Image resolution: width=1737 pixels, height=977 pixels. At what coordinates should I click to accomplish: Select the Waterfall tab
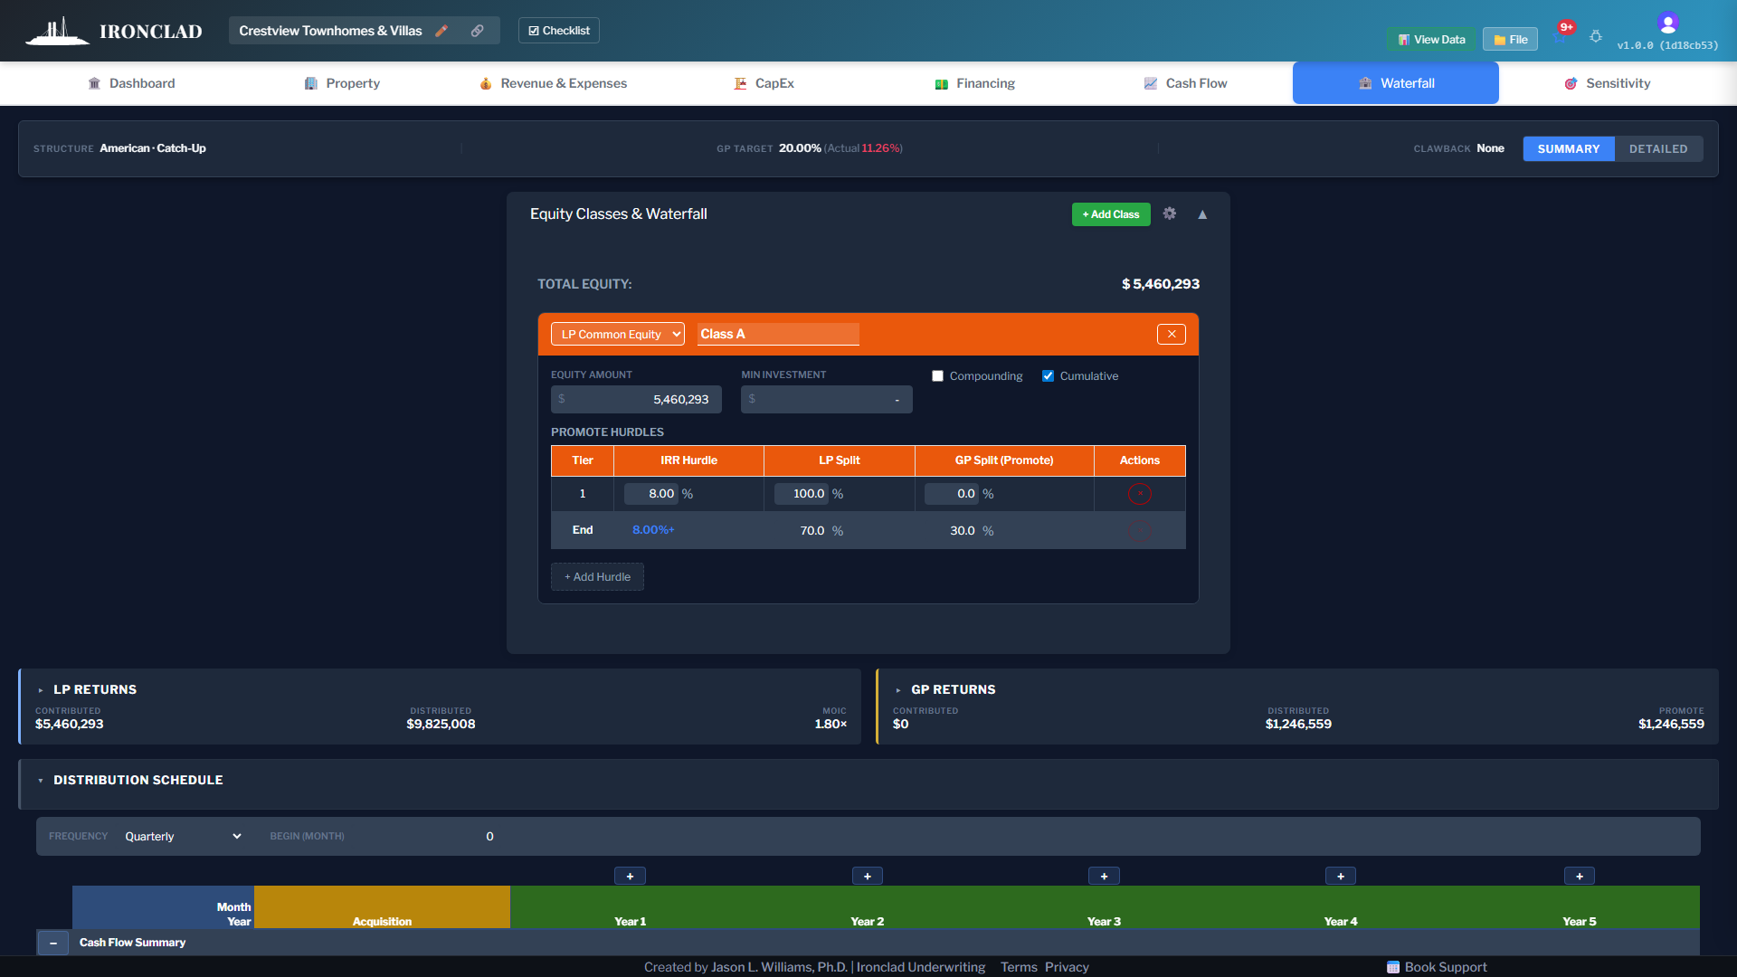(1396, 83)
